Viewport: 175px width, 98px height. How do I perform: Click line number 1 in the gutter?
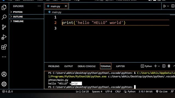55,17
